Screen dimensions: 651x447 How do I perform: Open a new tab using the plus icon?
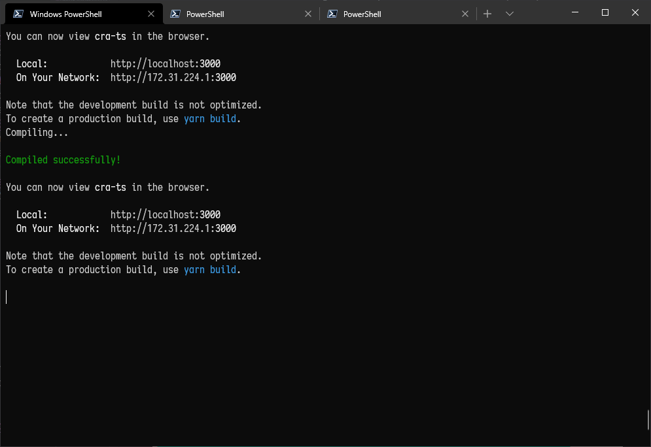[x=487, y=13]
